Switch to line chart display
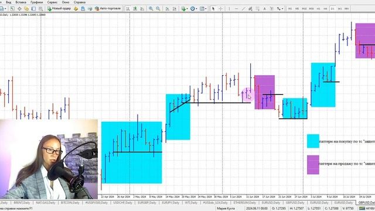The width and height of the screenshot is (375, 211). pos(142,9)
